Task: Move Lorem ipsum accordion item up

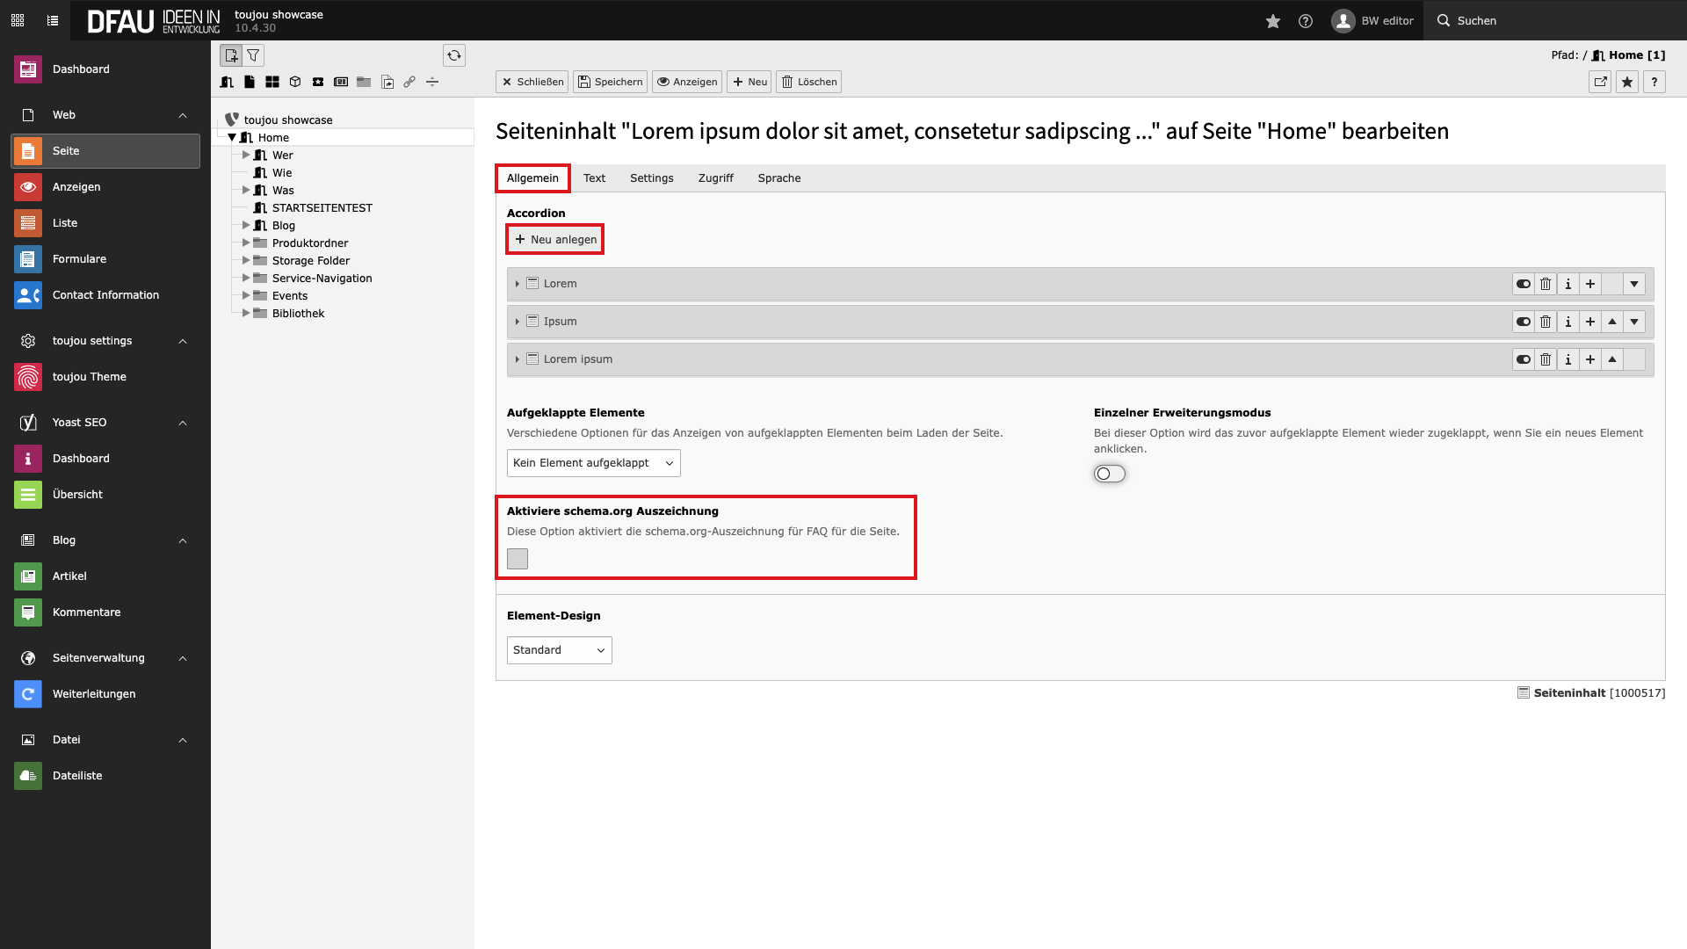Action: [1611, 359]
